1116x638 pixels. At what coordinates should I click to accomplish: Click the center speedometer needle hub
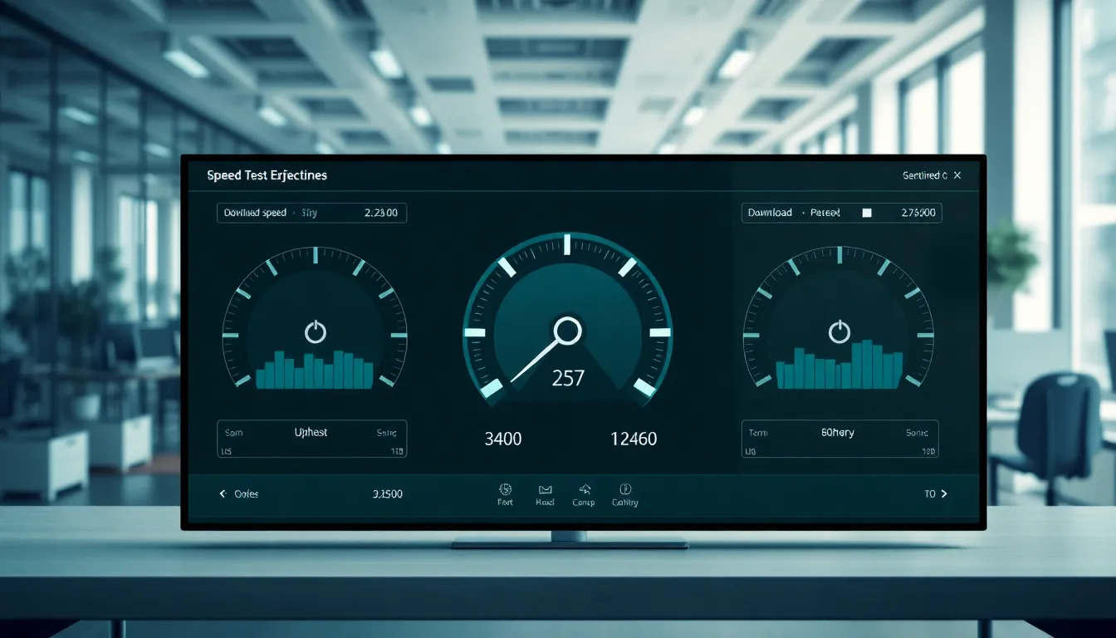(567, 331)
